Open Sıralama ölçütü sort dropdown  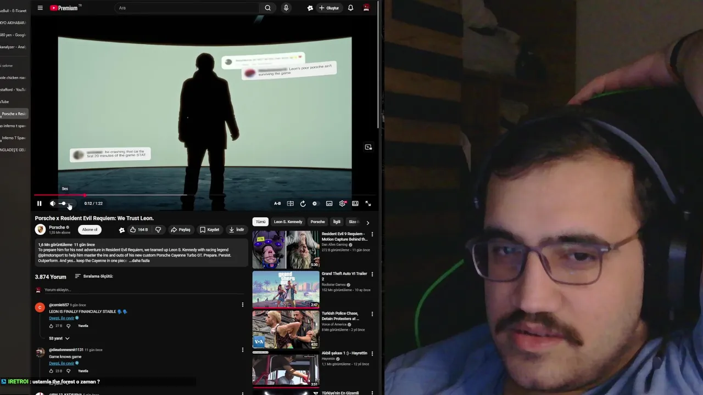click(x=94, y=276)
